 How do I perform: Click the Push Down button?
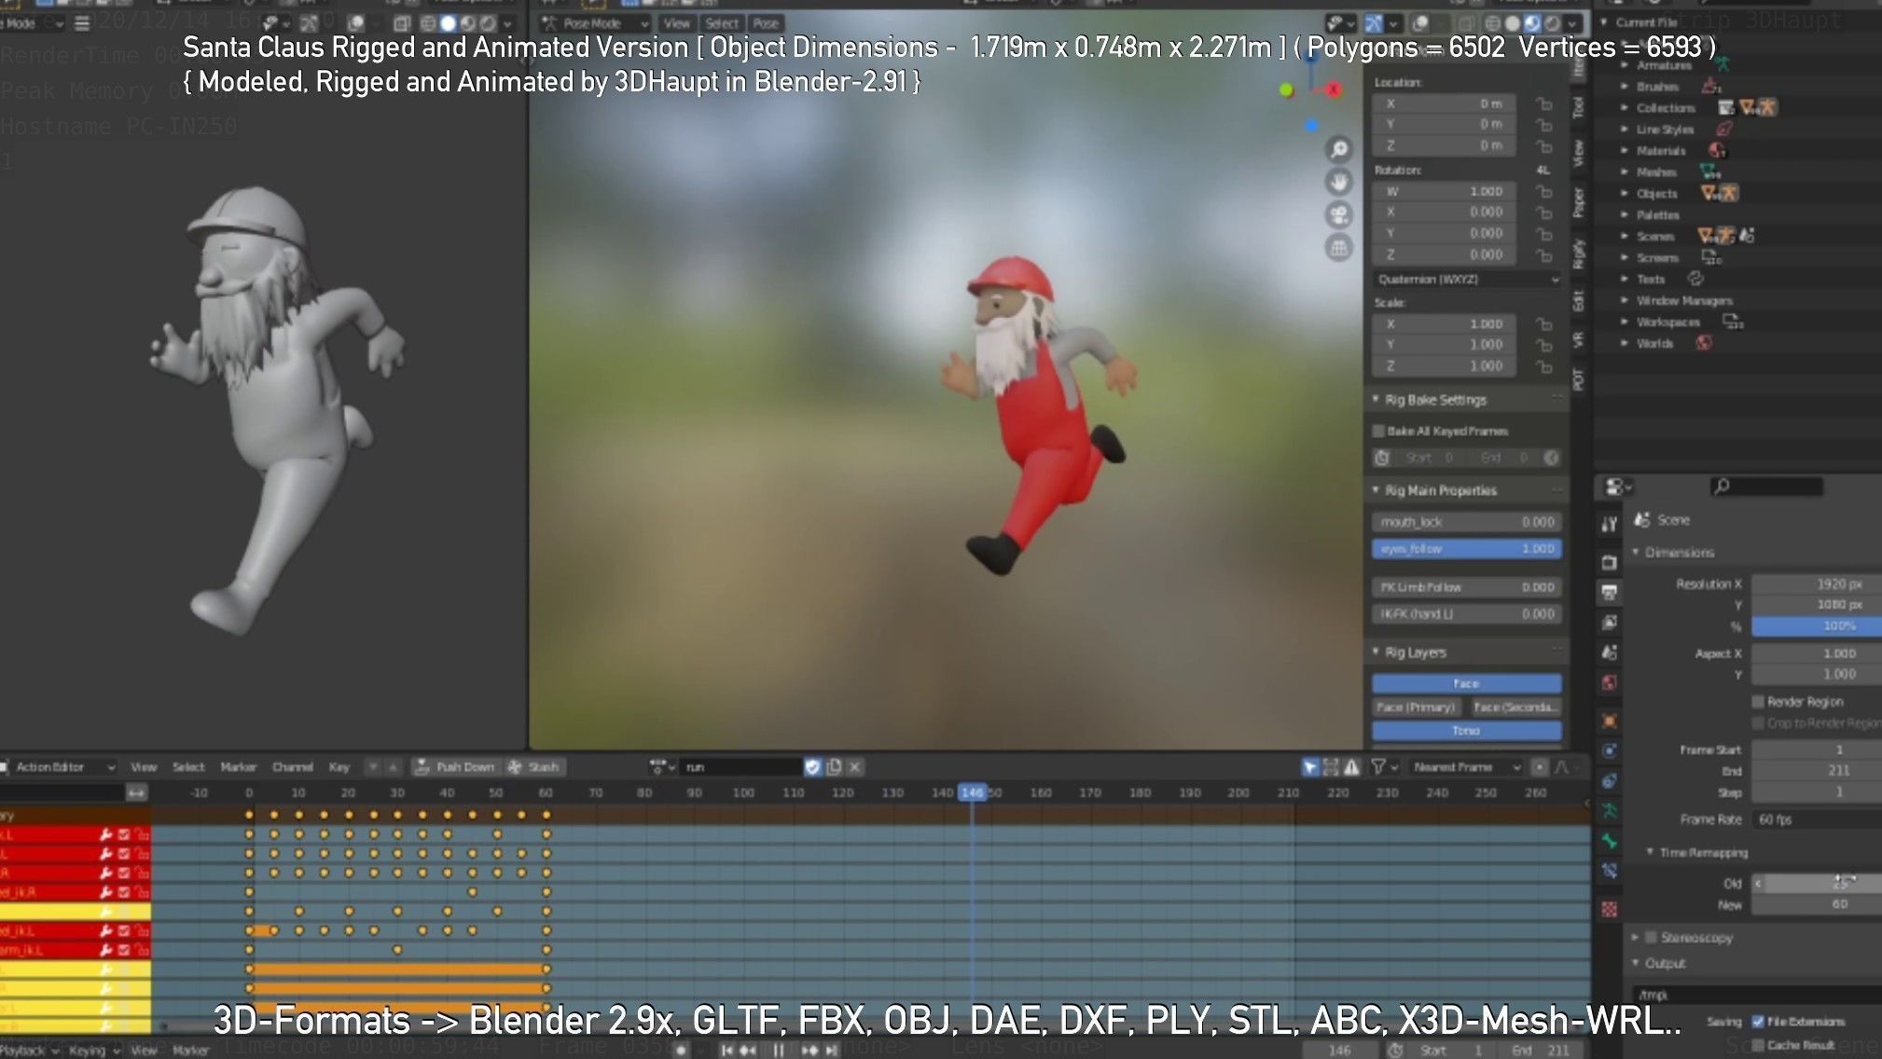pos(455,766)
